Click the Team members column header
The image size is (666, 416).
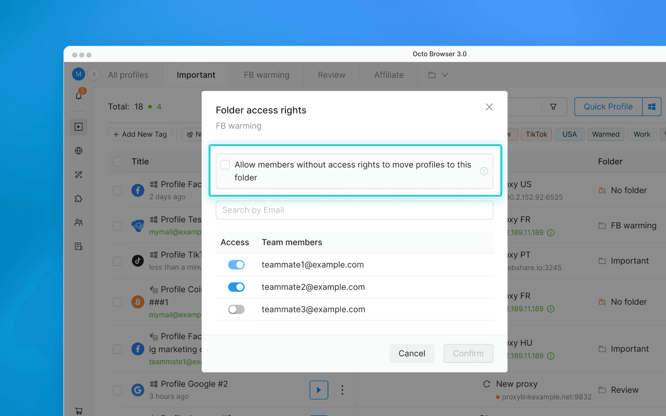click(292, 243)
